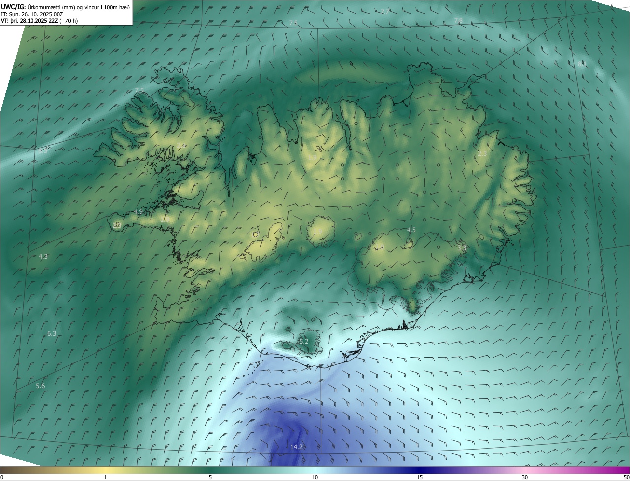The width and height of the screenshot is (630, 481).
Task: Select the 2.4 value on the Westfjords
Action: point(180,145)
